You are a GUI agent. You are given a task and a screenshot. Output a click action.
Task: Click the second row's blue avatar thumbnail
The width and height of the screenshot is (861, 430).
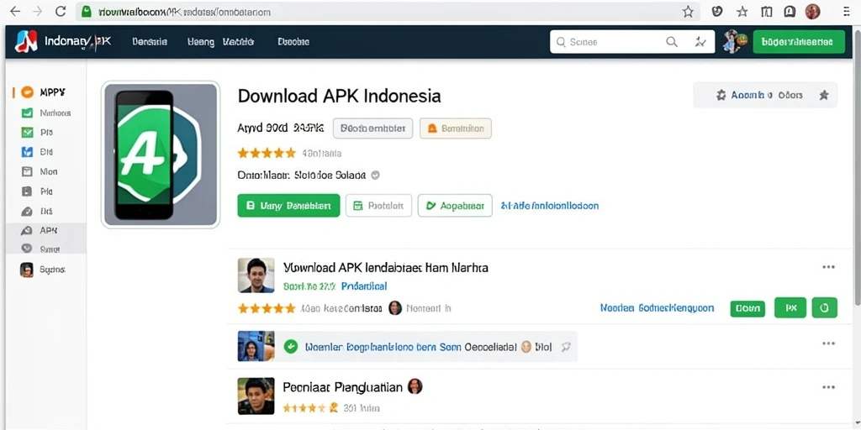click(256, 346)
